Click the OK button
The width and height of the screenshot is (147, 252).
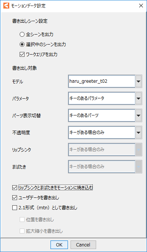[x=59, y=245]
